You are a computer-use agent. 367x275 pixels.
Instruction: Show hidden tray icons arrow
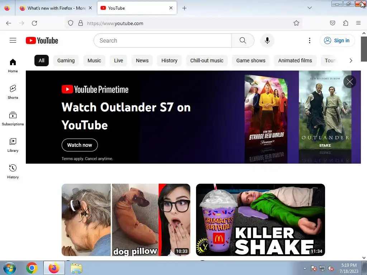[x=305, y=268]
